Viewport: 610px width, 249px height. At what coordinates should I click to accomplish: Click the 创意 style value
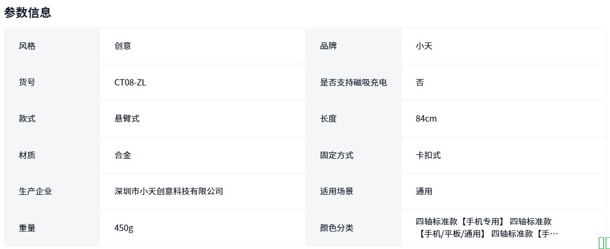123,46
